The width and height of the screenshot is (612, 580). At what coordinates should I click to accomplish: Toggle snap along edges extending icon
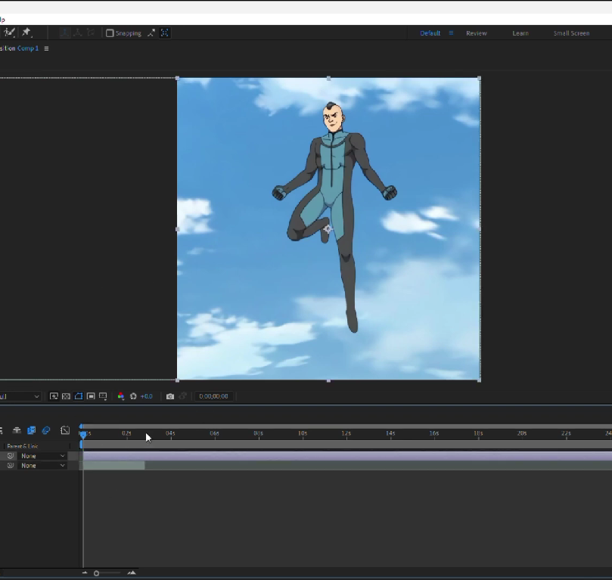tap(151, 33)
